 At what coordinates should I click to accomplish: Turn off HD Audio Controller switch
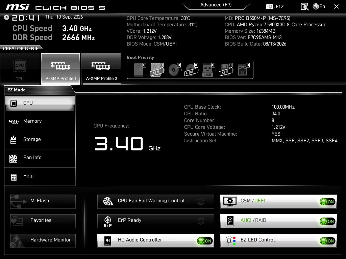pos(205,241)
